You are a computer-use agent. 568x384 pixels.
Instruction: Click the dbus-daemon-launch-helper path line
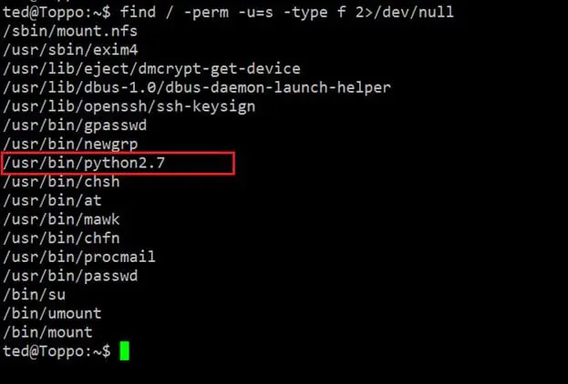point(196,87)
